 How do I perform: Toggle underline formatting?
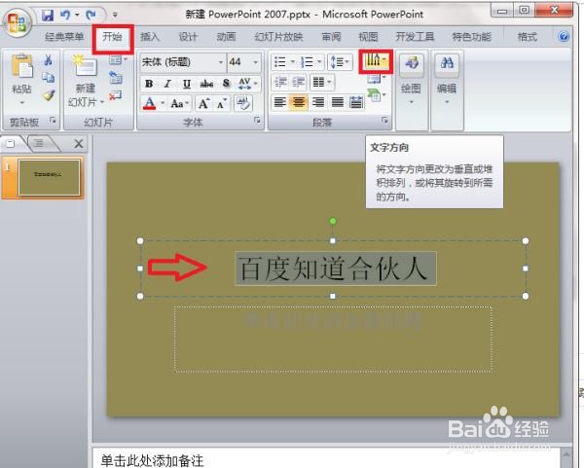coord(187,84)
